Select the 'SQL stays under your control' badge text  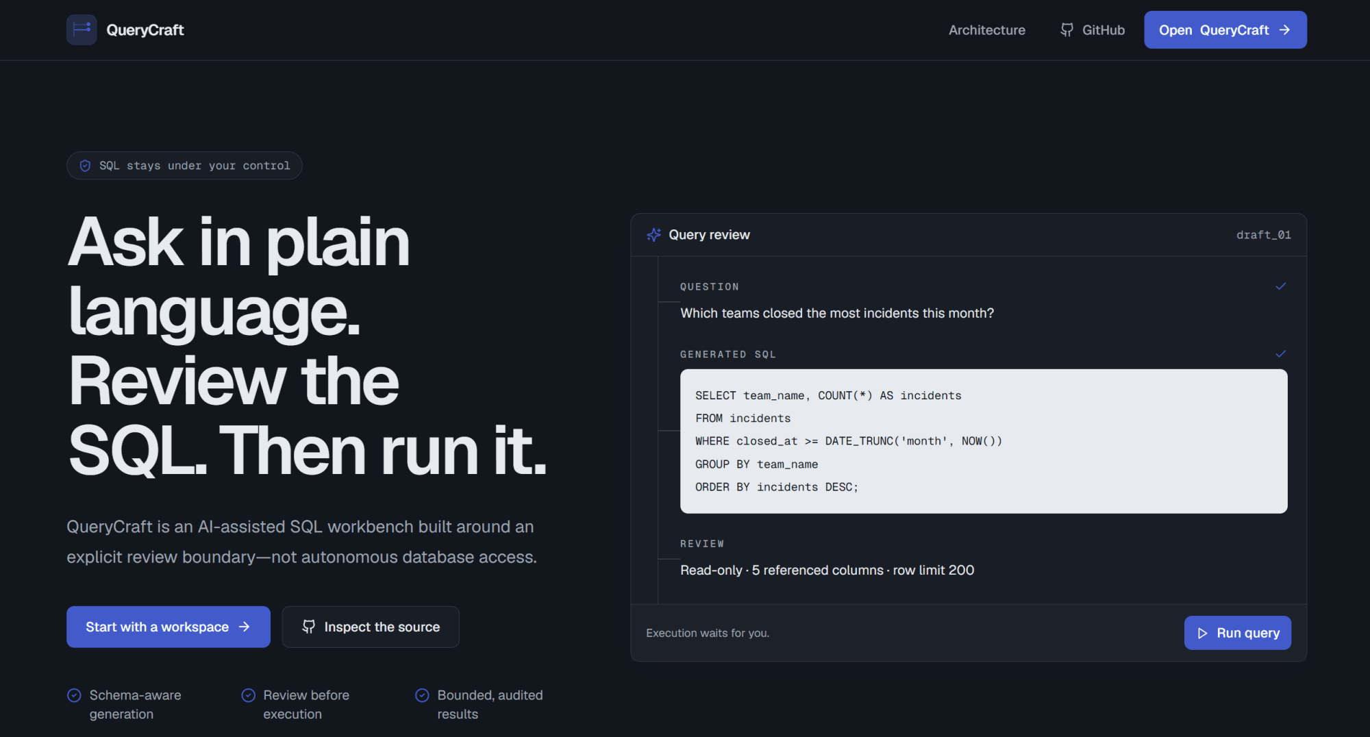coord(195,166)
